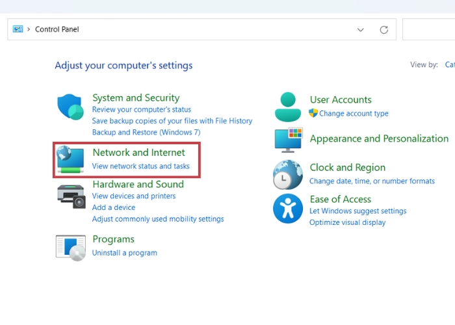Open View network status and tasks

pos(140,166)
